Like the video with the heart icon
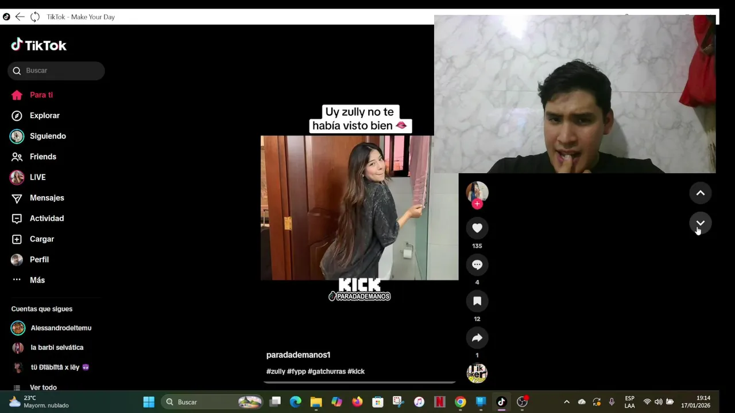735x413 pixels. (x=477, y=228)
